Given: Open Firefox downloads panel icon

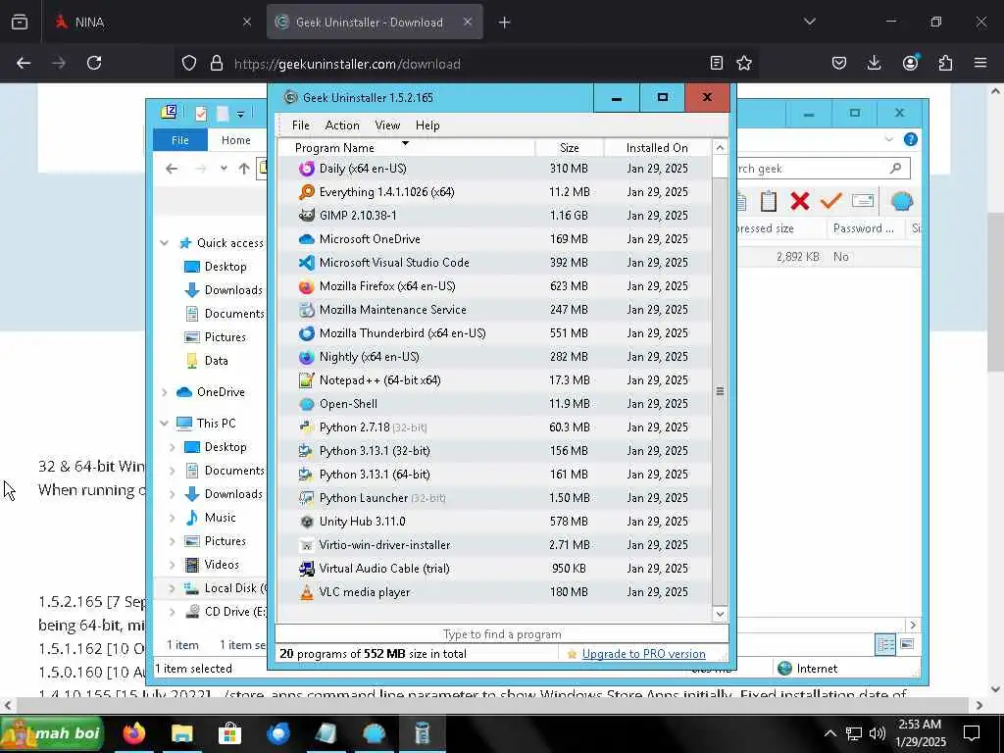Looking at the screenshot, I should [x=874, y=63].
